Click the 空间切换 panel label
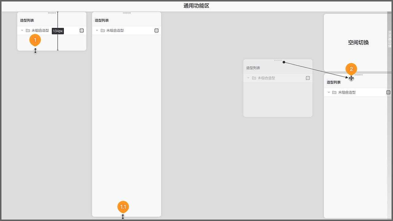 point(358,43)
